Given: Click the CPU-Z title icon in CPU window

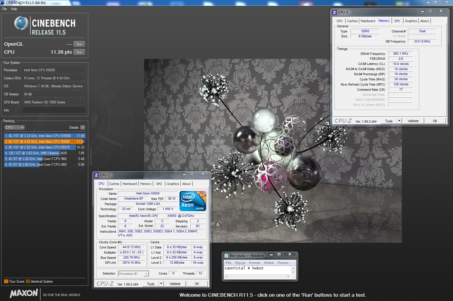Looking at the screenshot, I should click(96, 175).
